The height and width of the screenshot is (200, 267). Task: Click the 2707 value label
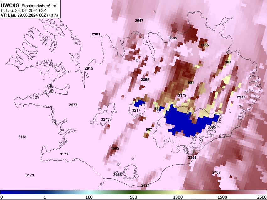(x=216, y=172)
